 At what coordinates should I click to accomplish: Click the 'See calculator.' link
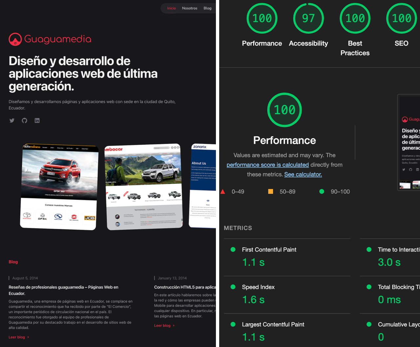point(303,174)
